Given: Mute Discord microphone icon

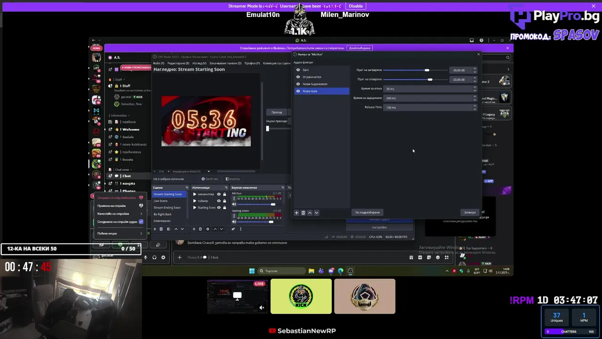Looking at the screenshot, I should coord(145,258).
